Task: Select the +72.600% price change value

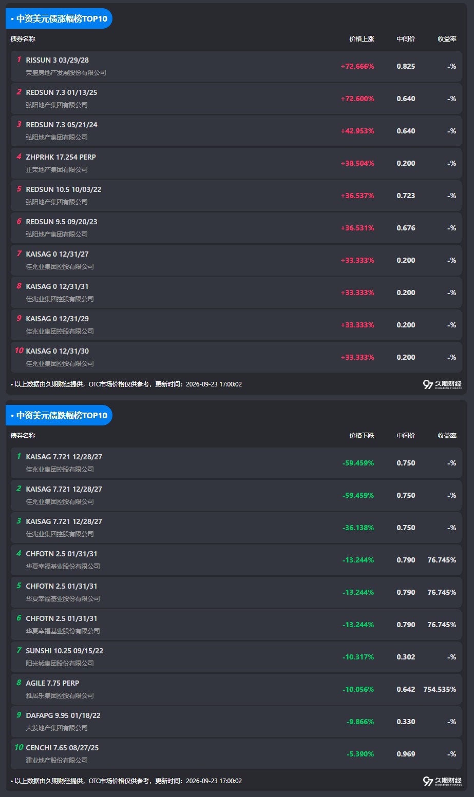Action: click(x=357, y=99)
